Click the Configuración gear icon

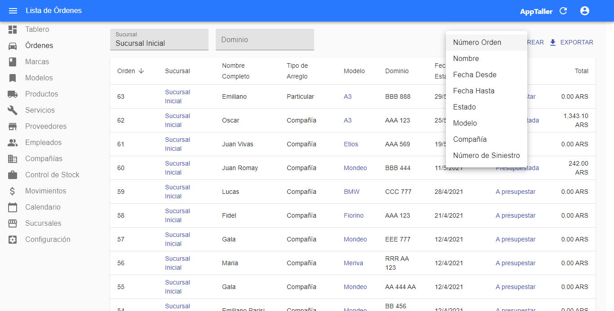tap(13, 240)
